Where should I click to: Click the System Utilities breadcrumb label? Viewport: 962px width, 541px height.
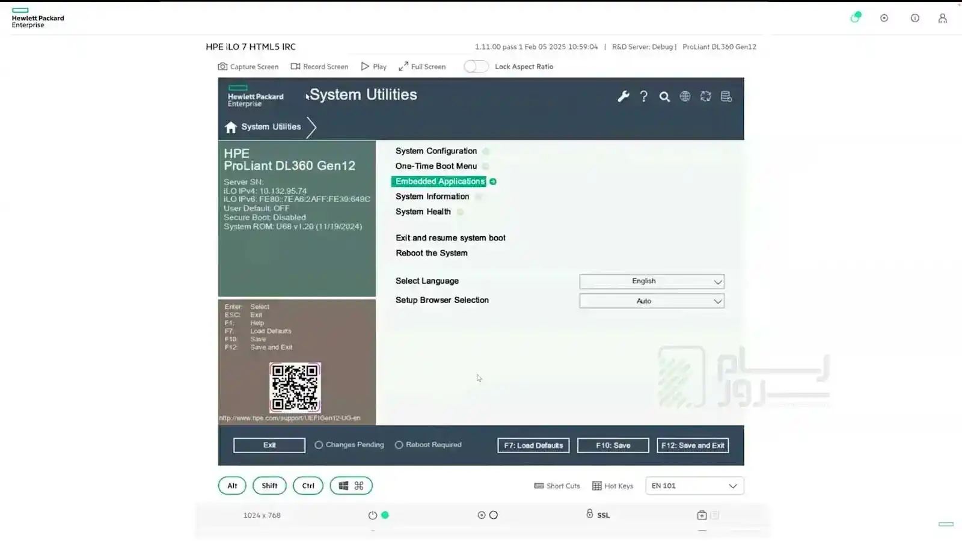[271, 127]
